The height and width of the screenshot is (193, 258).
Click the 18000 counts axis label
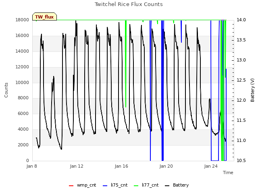click(x=22, y=20)
